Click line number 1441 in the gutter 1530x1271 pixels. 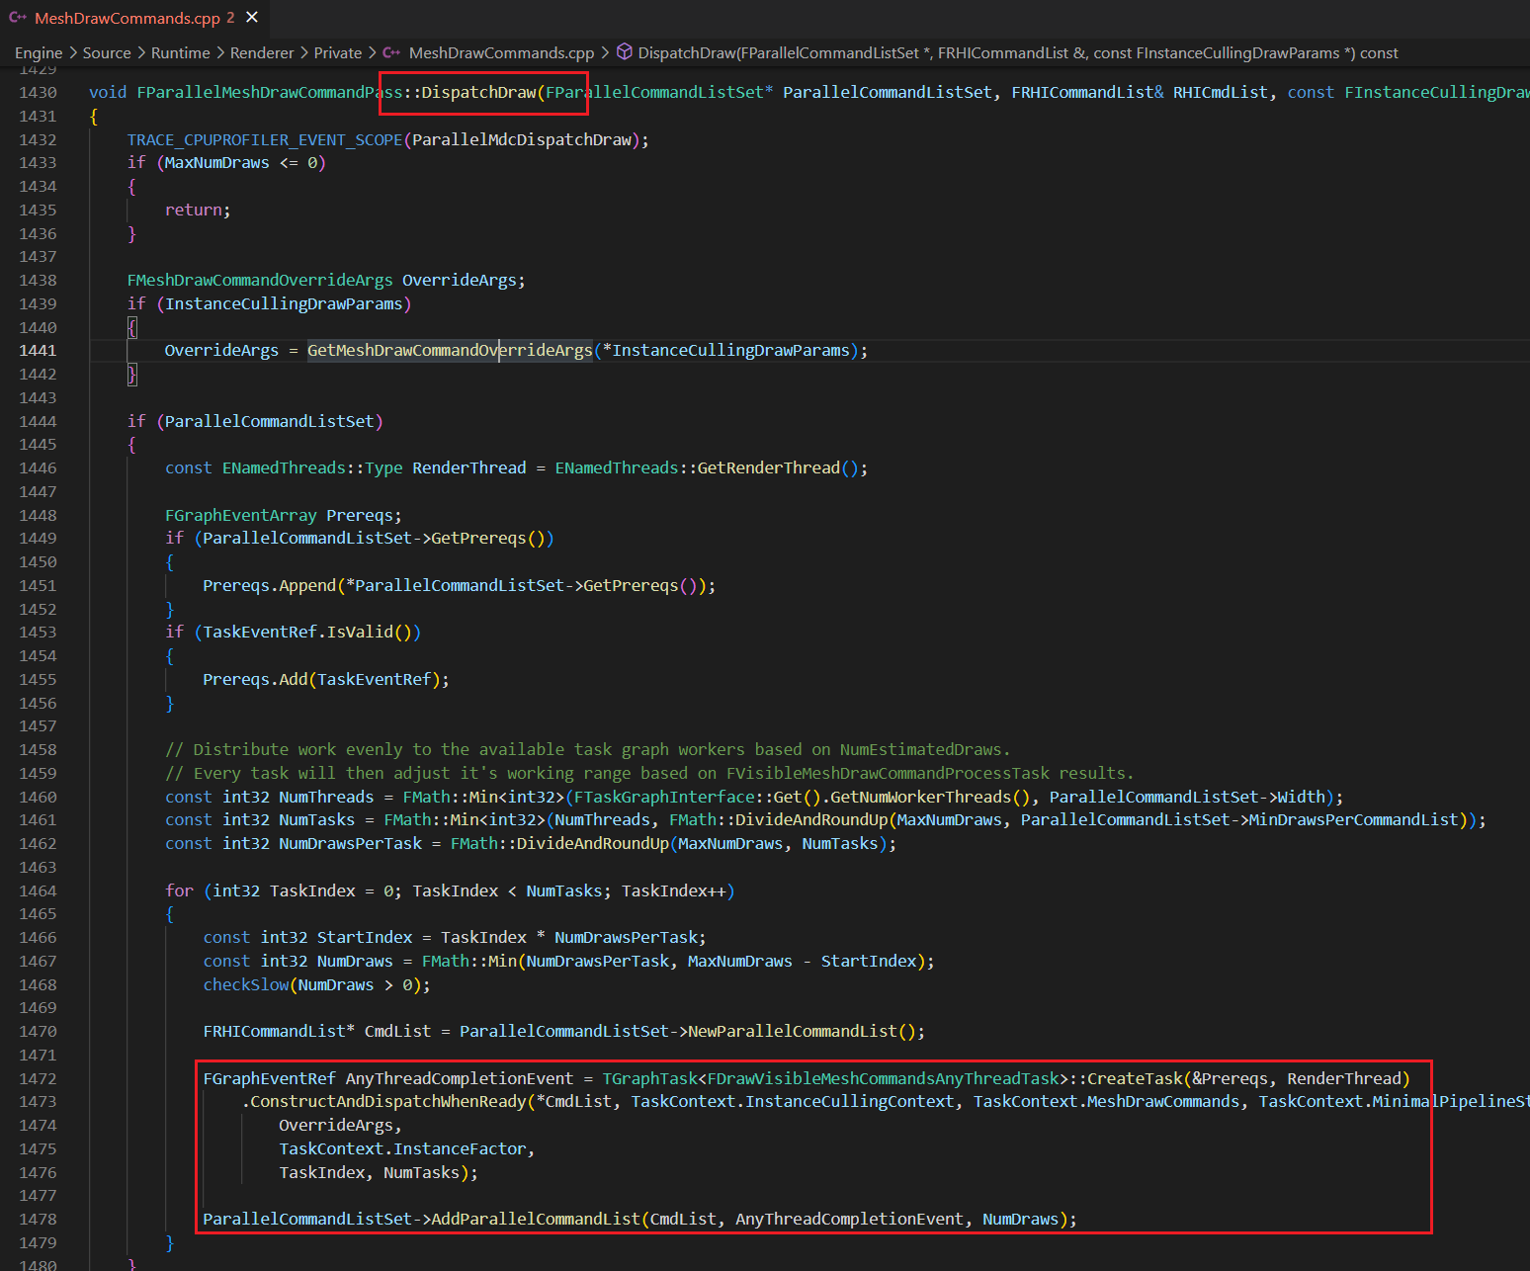[38, 351]
